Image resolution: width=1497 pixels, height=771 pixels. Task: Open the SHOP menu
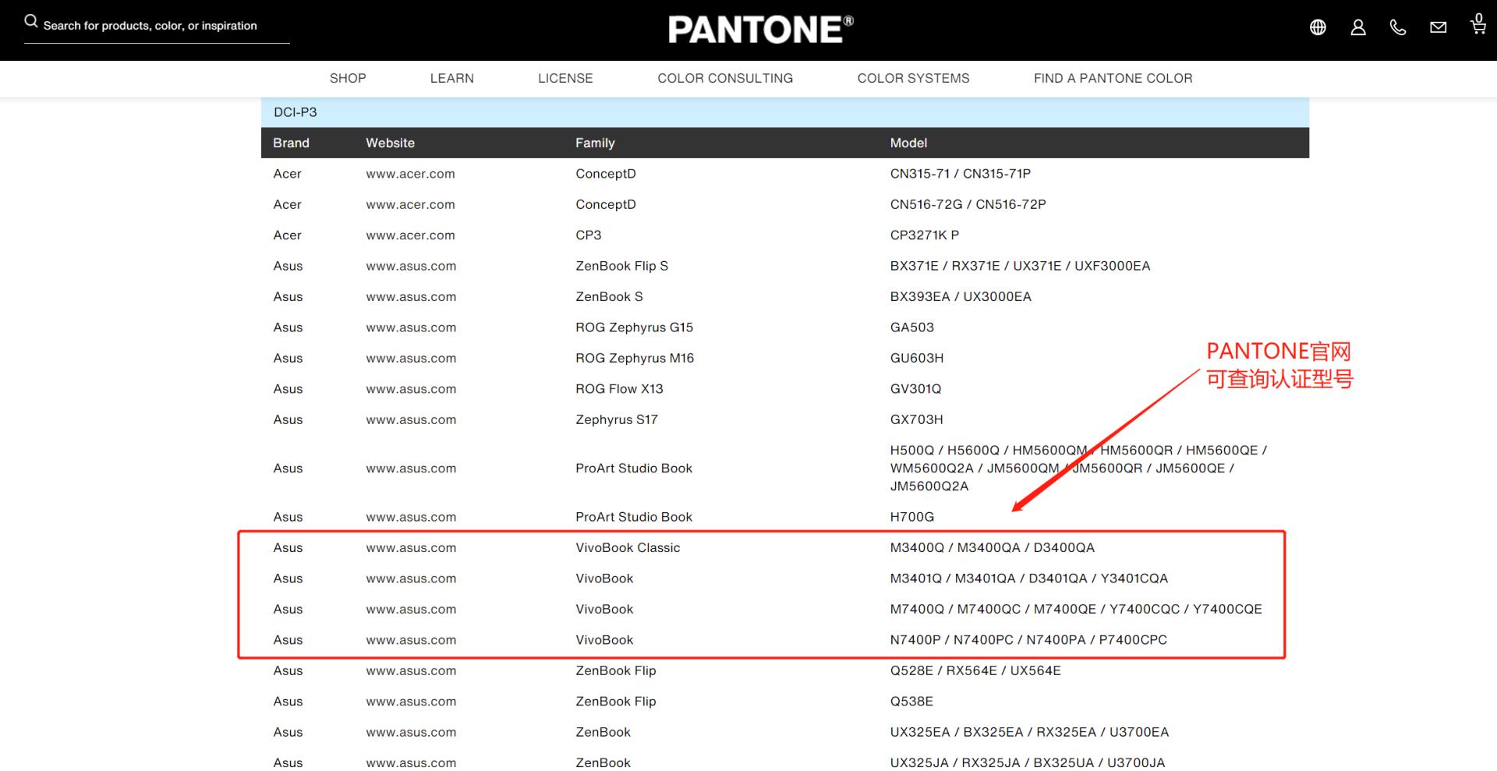click(x=348, y=78)
